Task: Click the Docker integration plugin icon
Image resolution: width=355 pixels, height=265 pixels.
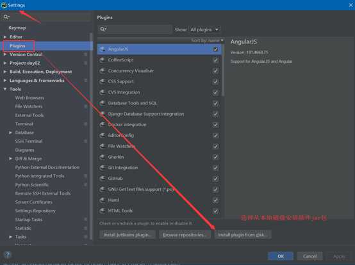Action: [x=103, y=125]
